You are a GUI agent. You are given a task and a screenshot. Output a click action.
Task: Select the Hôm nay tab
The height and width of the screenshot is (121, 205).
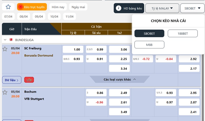pos(58,7)
